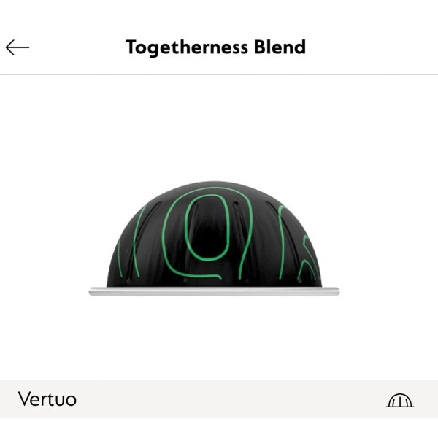Click the blank space above the capsule
Image resolution: width=438 pixels, height=438 pixels.
click(x=214, y=126)
